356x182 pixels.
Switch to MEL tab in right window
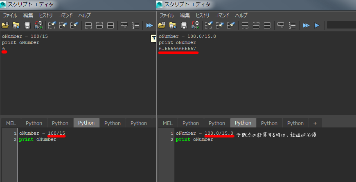point(168,123)
